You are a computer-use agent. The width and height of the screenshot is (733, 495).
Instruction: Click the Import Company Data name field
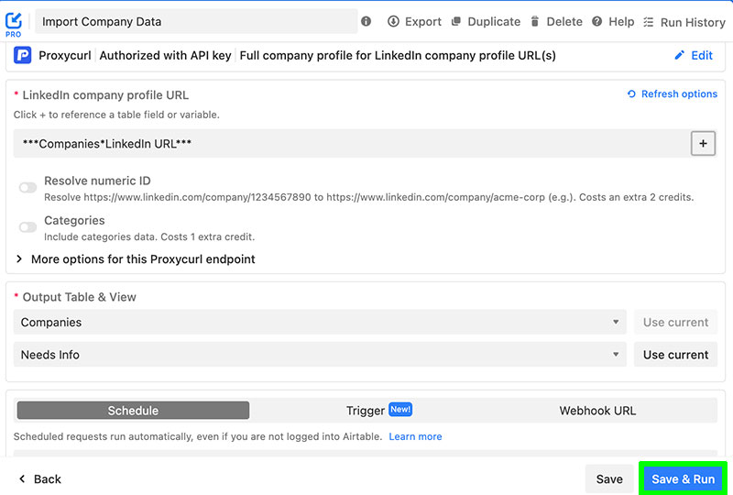tap(196, 21)
